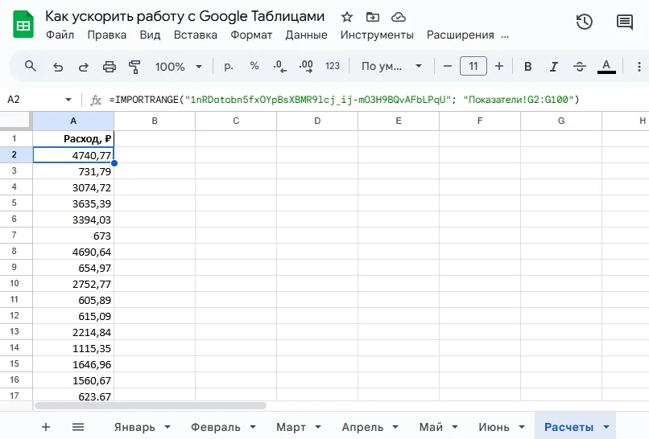Open the text color picker
Image resolution: width=649 pixels, height=439 pixels.
click(607, 66)
